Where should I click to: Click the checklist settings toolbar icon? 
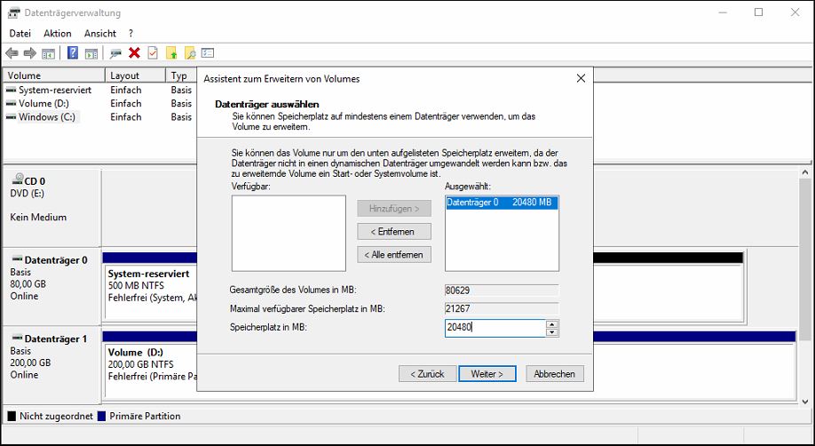click(208, 53)
